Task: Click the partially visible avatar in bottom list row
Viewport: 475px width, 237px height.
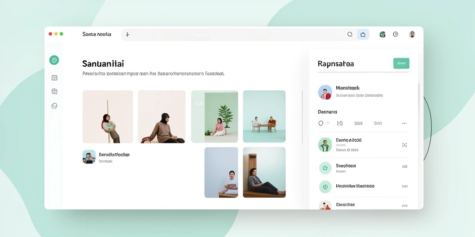Action: coord(325,205)
